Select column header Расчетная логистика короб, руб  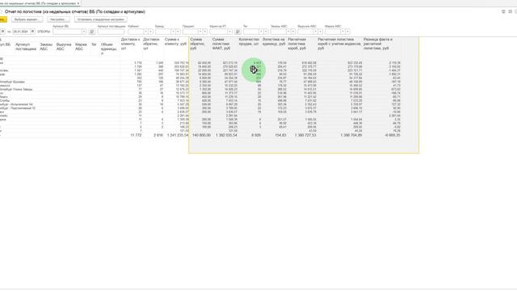[297, 44]
